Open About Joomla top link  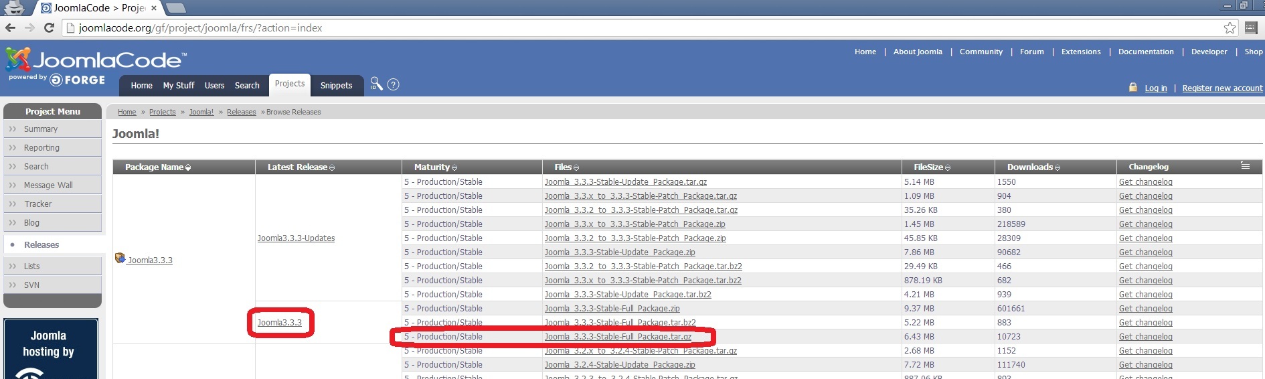point(918,52)
